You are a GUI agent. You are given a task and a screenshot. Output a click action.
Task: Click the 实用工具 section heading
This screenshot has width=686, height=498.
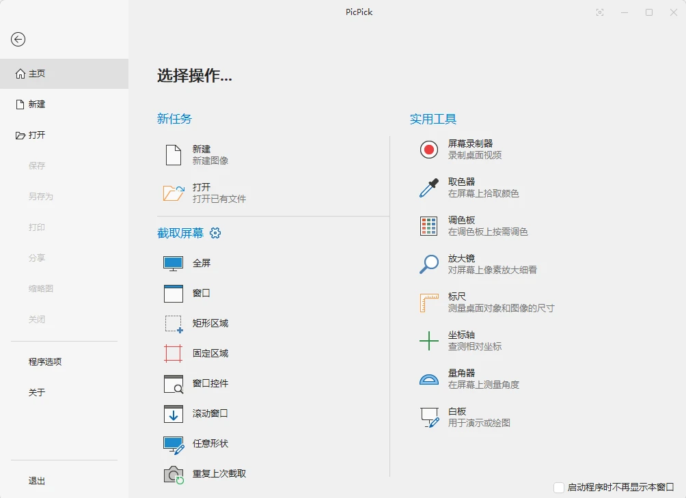[x=433, y=119]
